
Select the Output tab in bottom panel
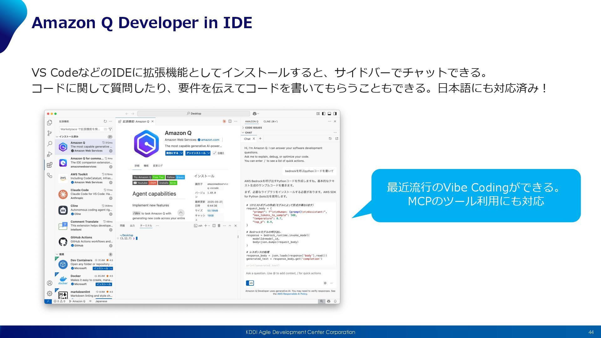(132, 226)
